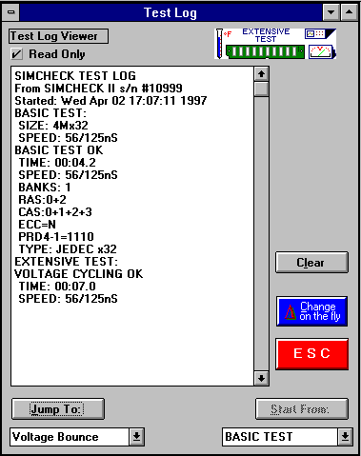Click the 'CAS:0+1+2+3' log line

pyautogui.click(x=55, y=212)
